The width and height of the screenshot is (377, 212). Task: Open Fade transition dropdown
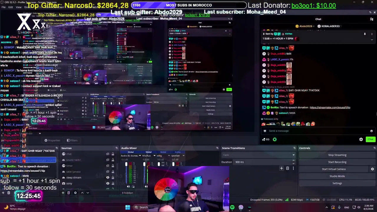click(259, 155)
